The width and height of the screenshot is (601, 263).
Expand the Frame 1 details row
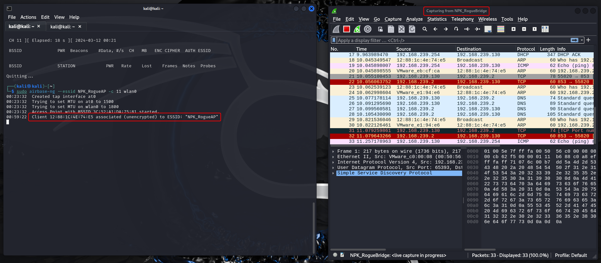[x=333, y=151]
